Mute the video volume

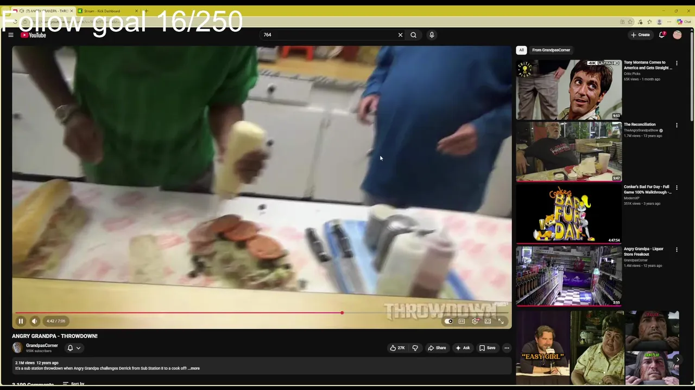(x=34, y=321)
